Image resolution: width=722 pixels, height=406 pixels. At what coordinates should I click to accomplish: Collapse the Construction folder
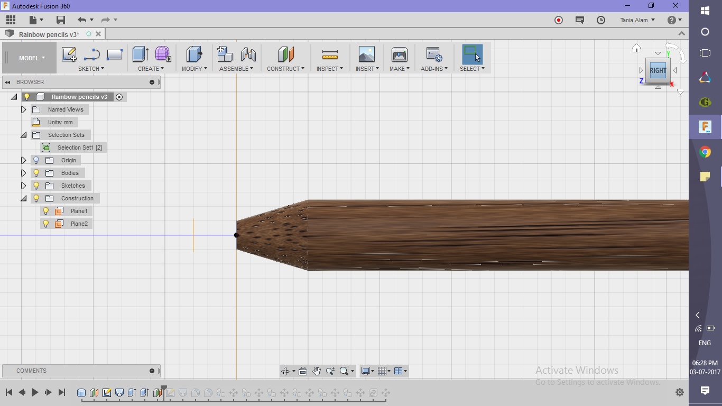click(x=23, y=198)
